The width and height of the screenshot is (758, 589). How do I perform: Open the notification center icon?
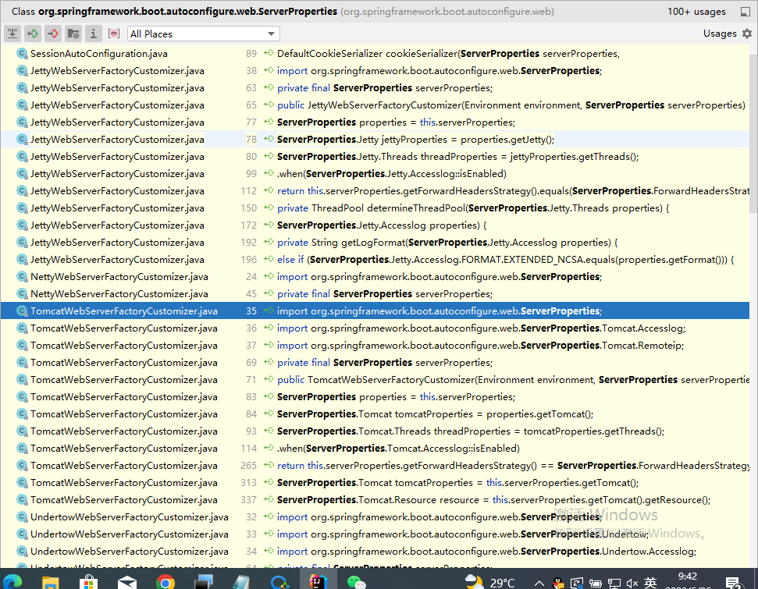[733, 582]
